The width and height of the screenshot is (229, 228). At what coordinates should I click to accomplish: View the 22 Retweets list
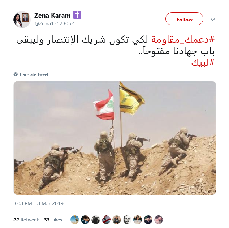point(27,220)
